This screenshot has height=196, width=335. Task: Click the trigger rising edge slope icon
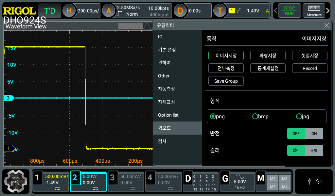(x=238, y=10)
